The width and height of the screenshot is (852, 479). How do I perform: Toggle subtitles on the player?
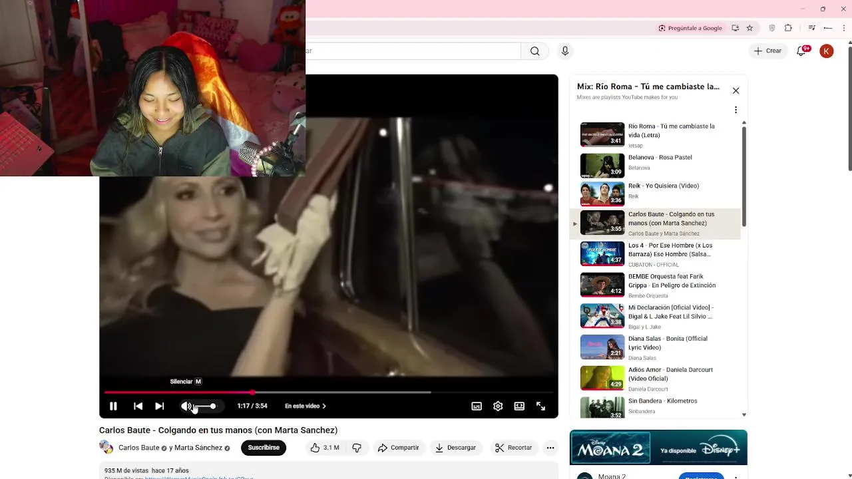[477, 406]
